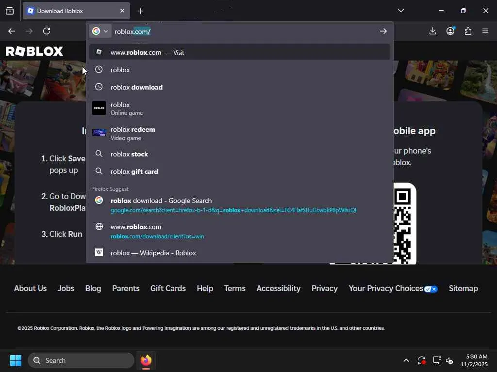Open the Parents footer link
The width and height of the screenshot is (497, 372).
click(126, 289)
